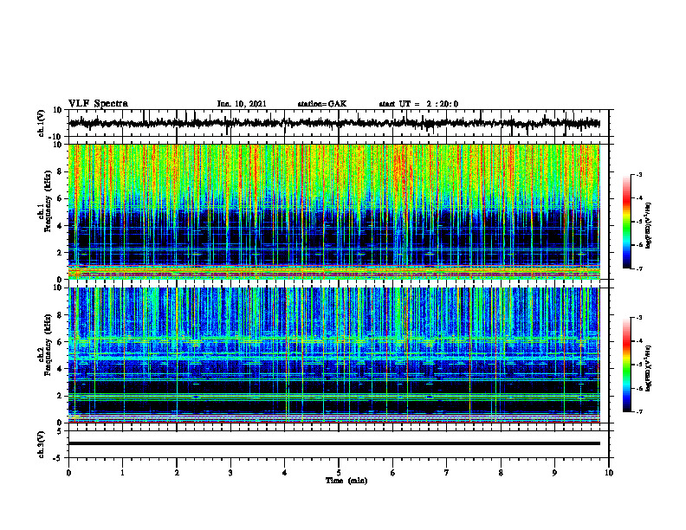Click the "2" kHz tick of ch.1 spectrogram
The width and height of the screenshot is (686, 530).
point(60,253)
